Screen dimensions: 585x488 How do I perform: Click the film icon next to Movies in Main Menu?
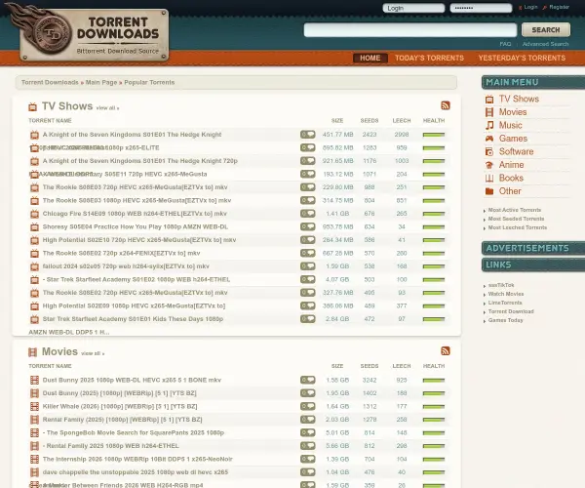(489, 112)
